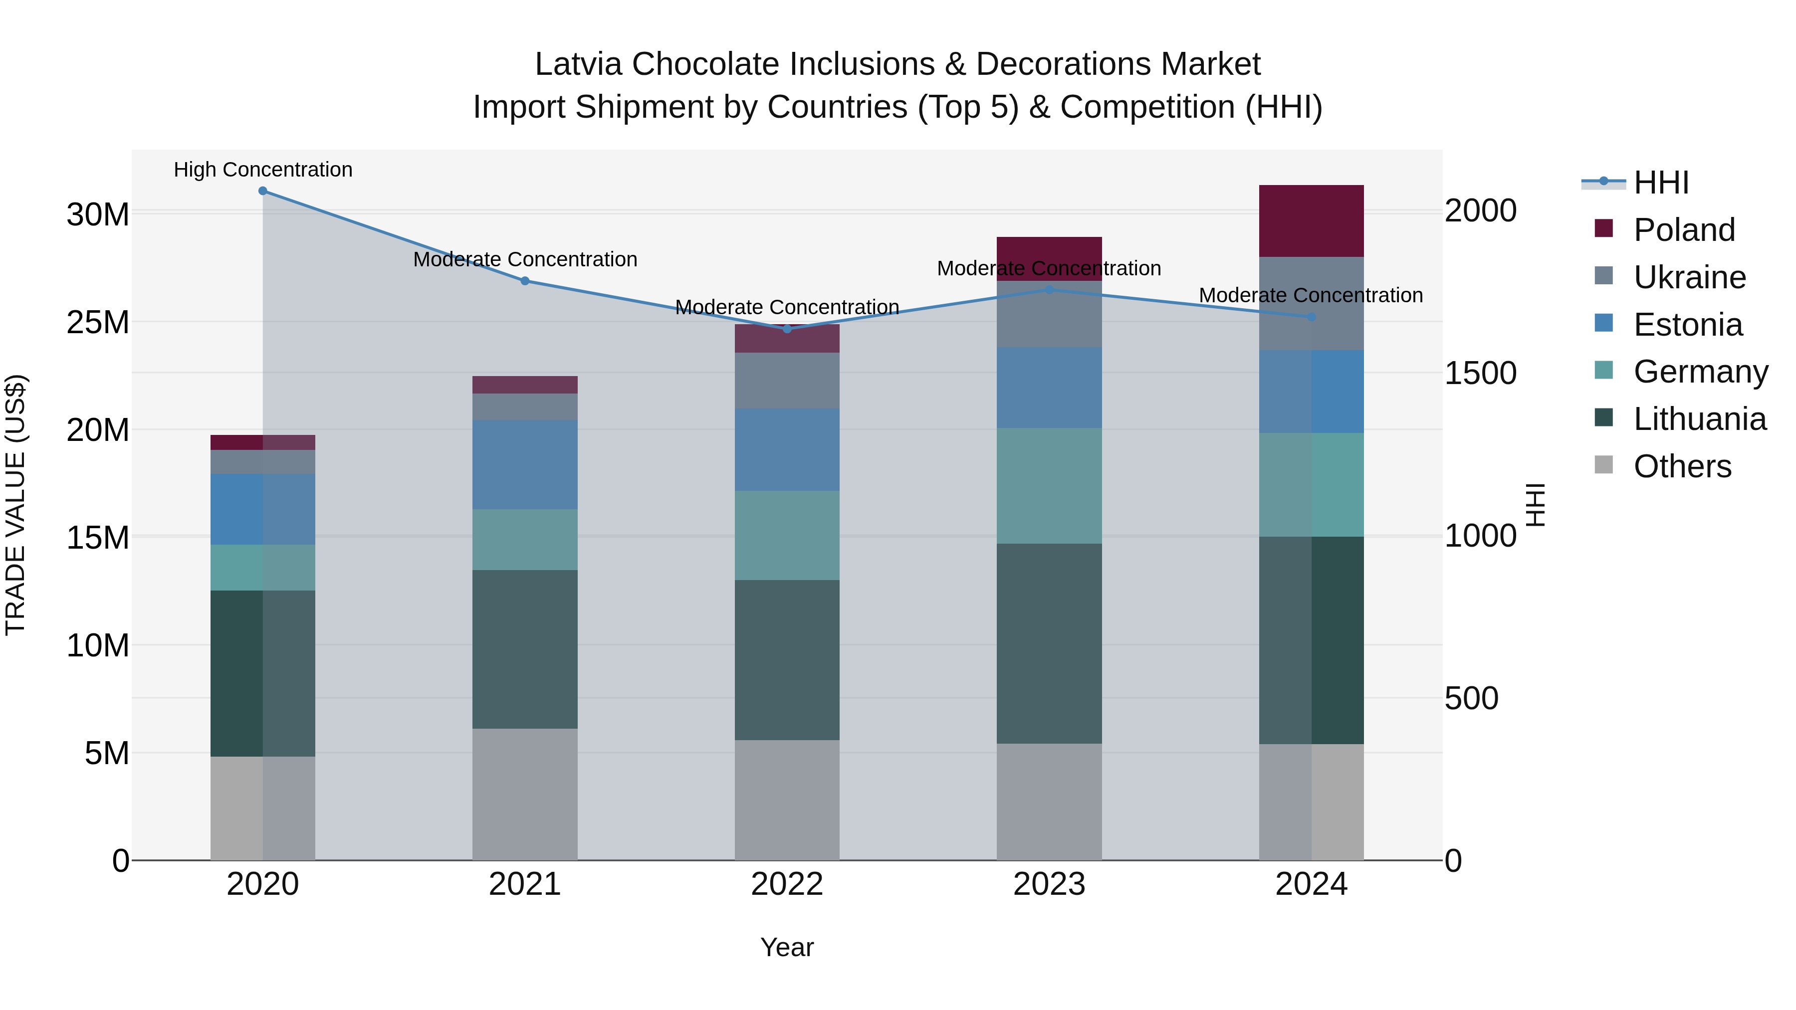
Task: Click the 5M tick on trade value axis
Action: click(x=107, y=754)
